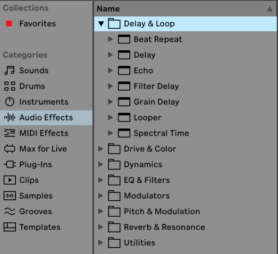Sort the list by the Name column header
This screenshot has height=254, width=278.
(108, 9)
